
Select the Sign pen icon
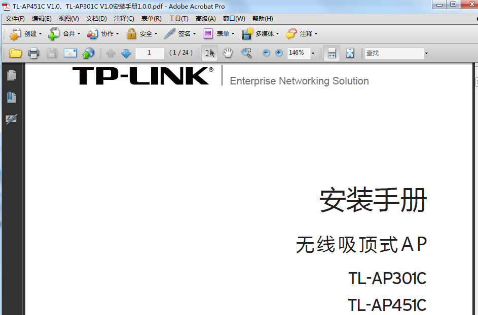[169, 33]
